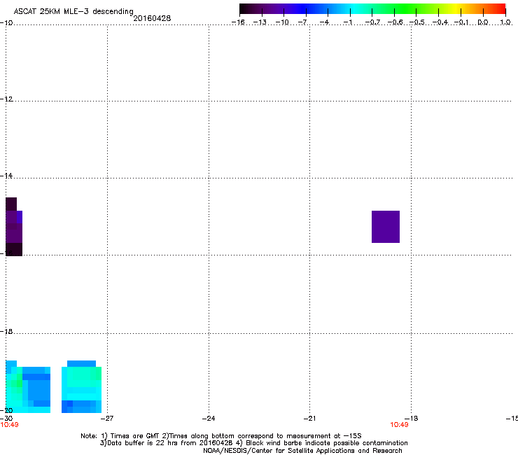Click the colorbar label -13
Image resolution: width=518 pixels, height=455 pixels.
click(x=260, y=22)
